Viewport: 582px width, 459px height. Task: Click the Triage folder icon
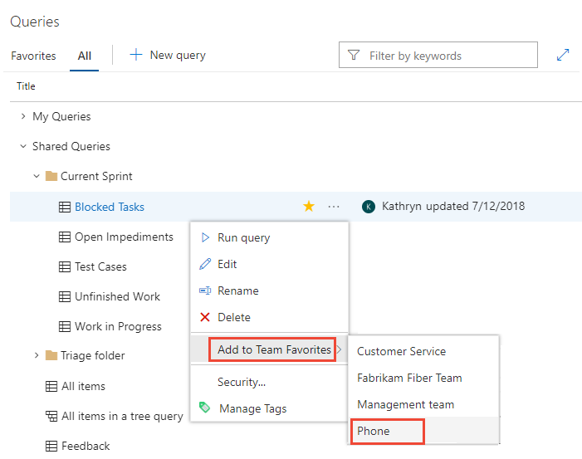pos(51,355)
